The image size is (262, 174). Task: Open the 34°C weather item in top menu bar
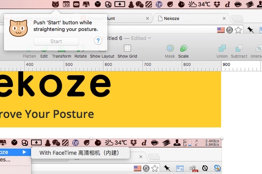tap(199, 4)
